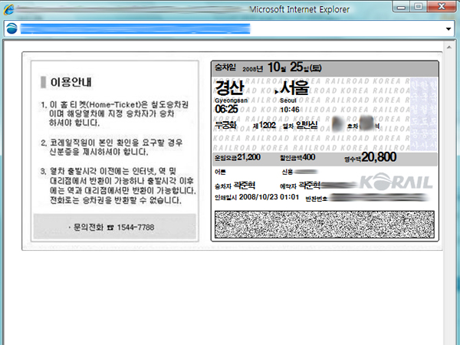Click the second notice about 신분증

[112, 147]
